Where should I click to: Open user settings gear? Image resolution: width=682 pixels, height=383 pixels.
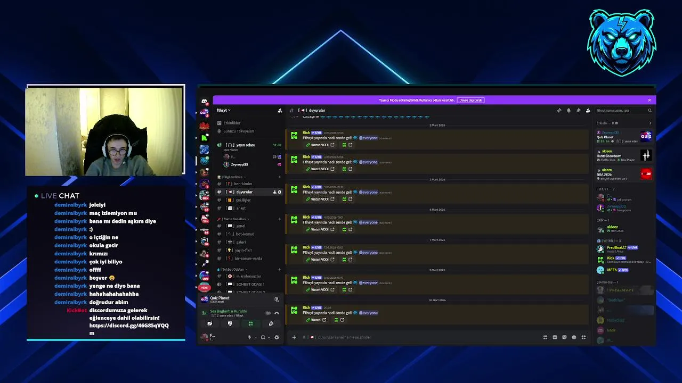277,337
